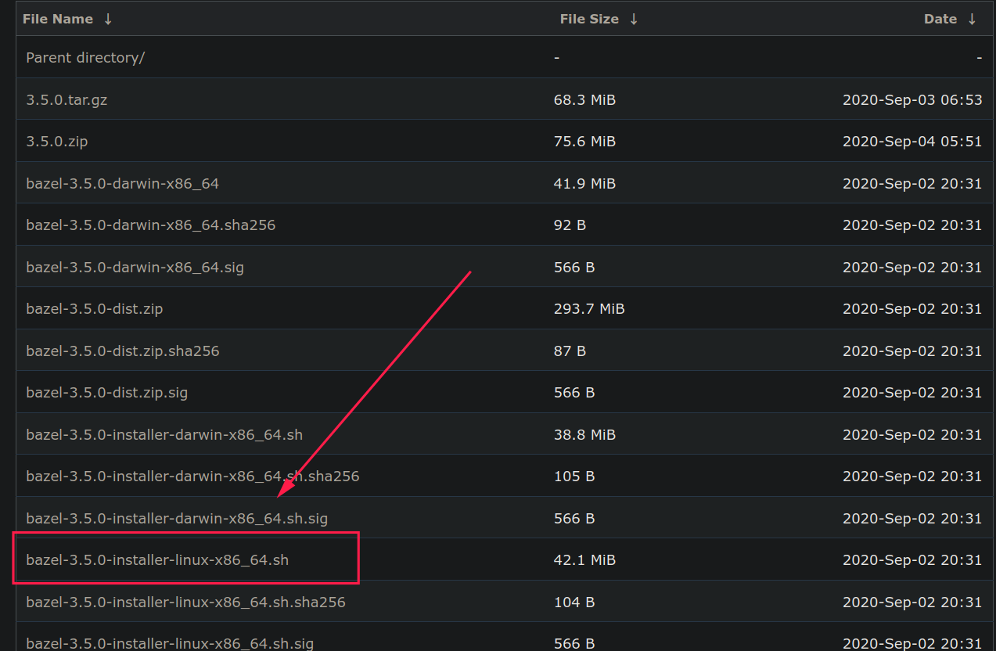This screenshot has height=651, width=996.
Task: Click the 75.6 MiB size cell
Action: 584,142
